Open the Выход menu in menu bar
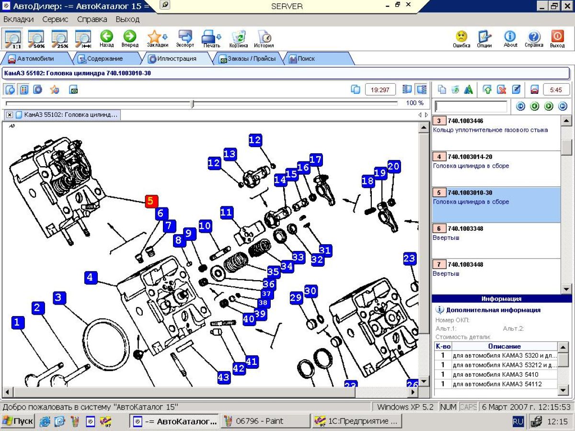This screenshot has width=575, height=431. (127, 20)
